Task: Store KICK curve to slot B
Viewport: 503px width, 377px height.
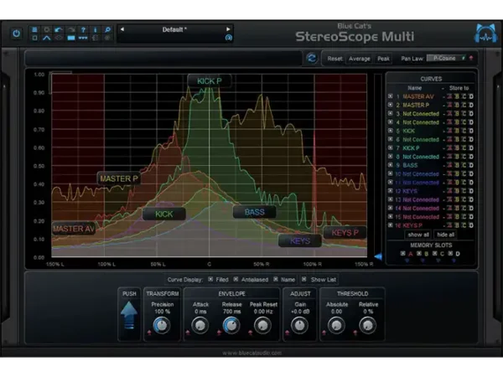Action: click(x=457, y=131)
